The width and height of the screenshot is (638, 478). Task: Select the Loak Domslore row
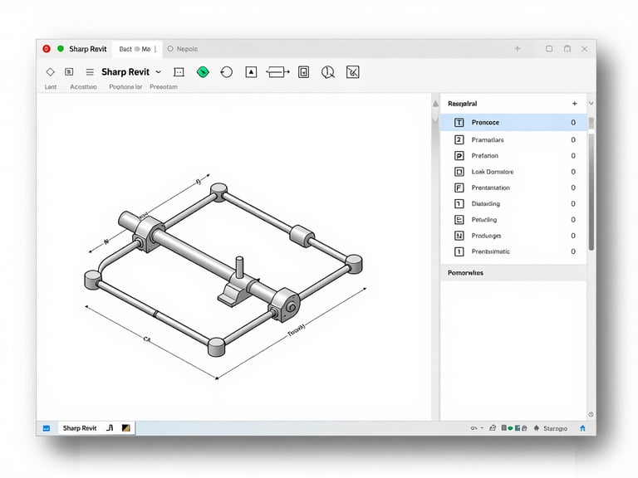513,172
